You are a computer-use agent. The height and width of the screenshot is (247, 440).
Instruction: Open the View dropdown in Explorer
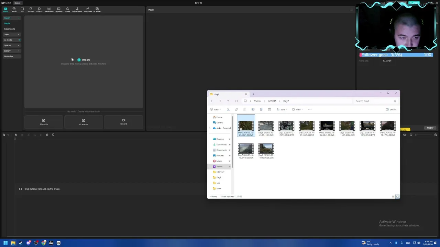pos(297,109)
